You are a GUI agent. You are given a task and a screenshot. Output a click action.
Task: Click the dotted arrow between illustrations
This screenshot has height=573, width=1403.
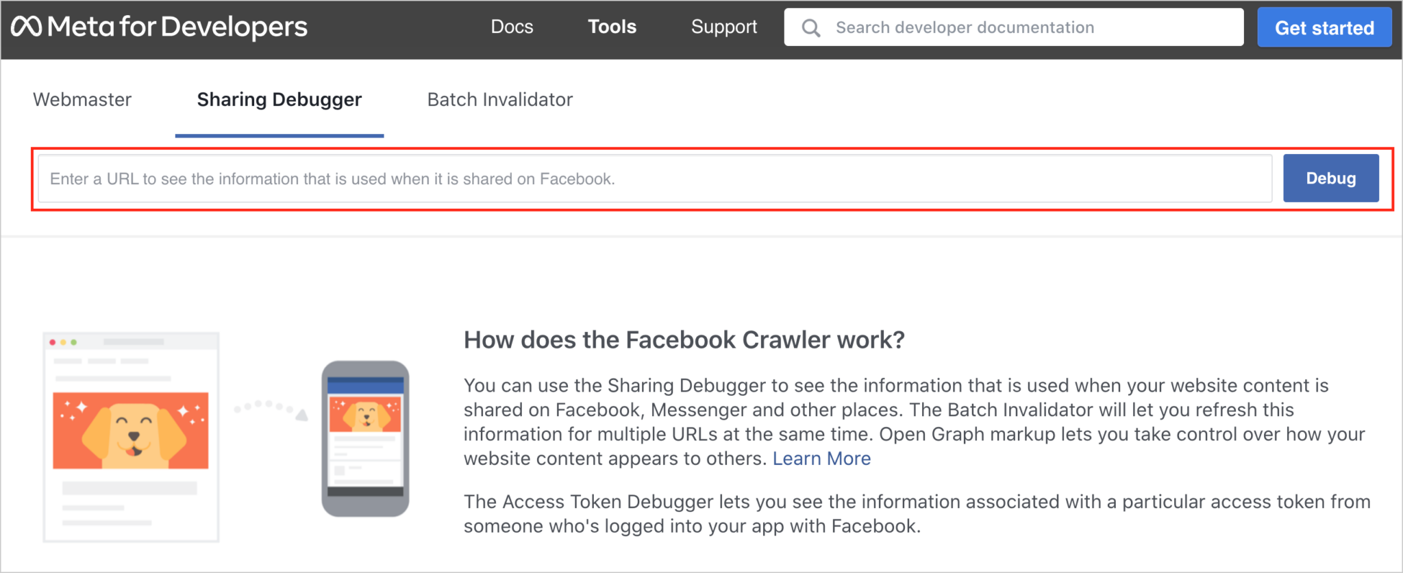[x=271, y=409]
